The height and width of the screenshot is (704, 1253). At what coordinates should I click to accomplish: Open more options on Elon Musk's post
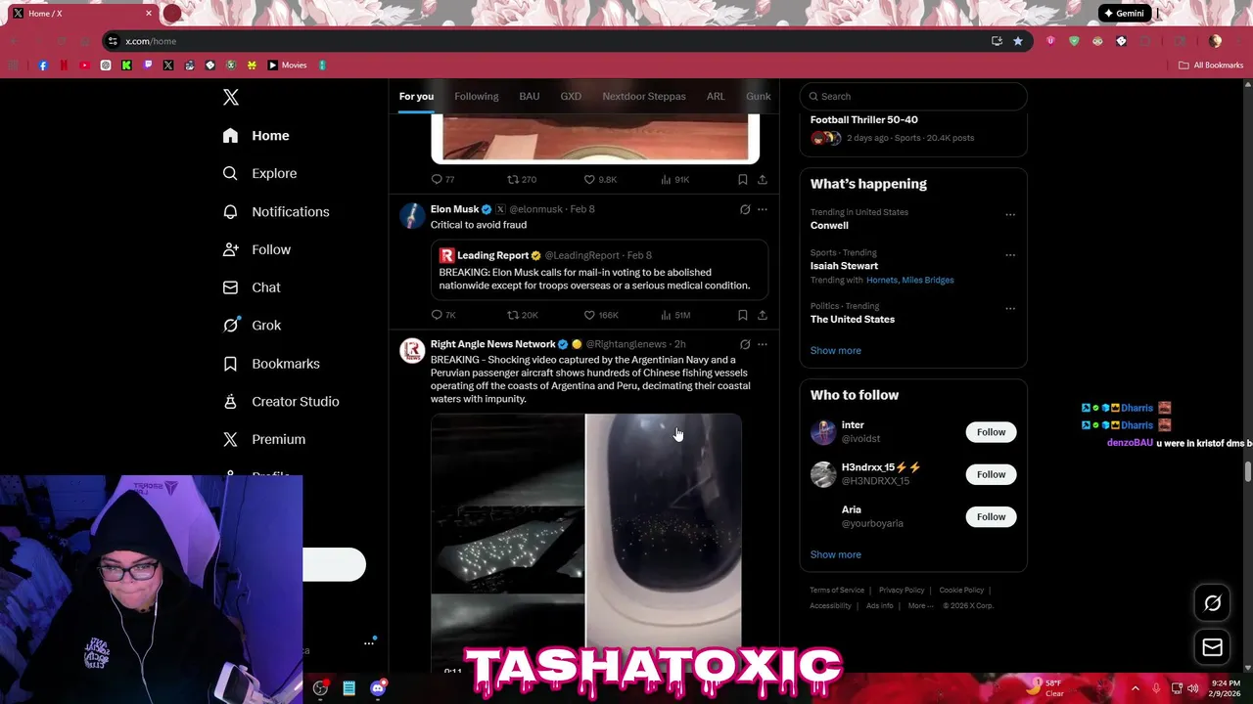click(763, 209)
